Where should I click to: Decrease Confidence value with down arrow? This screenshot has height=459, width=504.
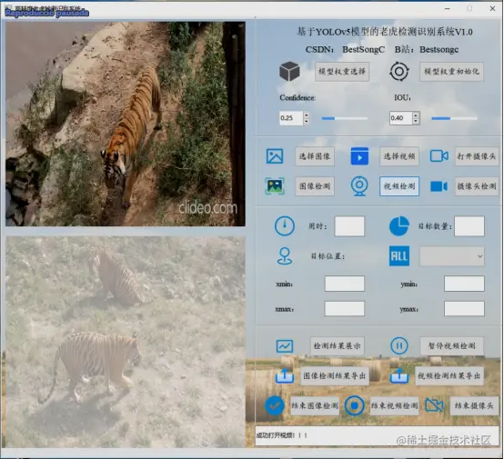coord(307,122)
